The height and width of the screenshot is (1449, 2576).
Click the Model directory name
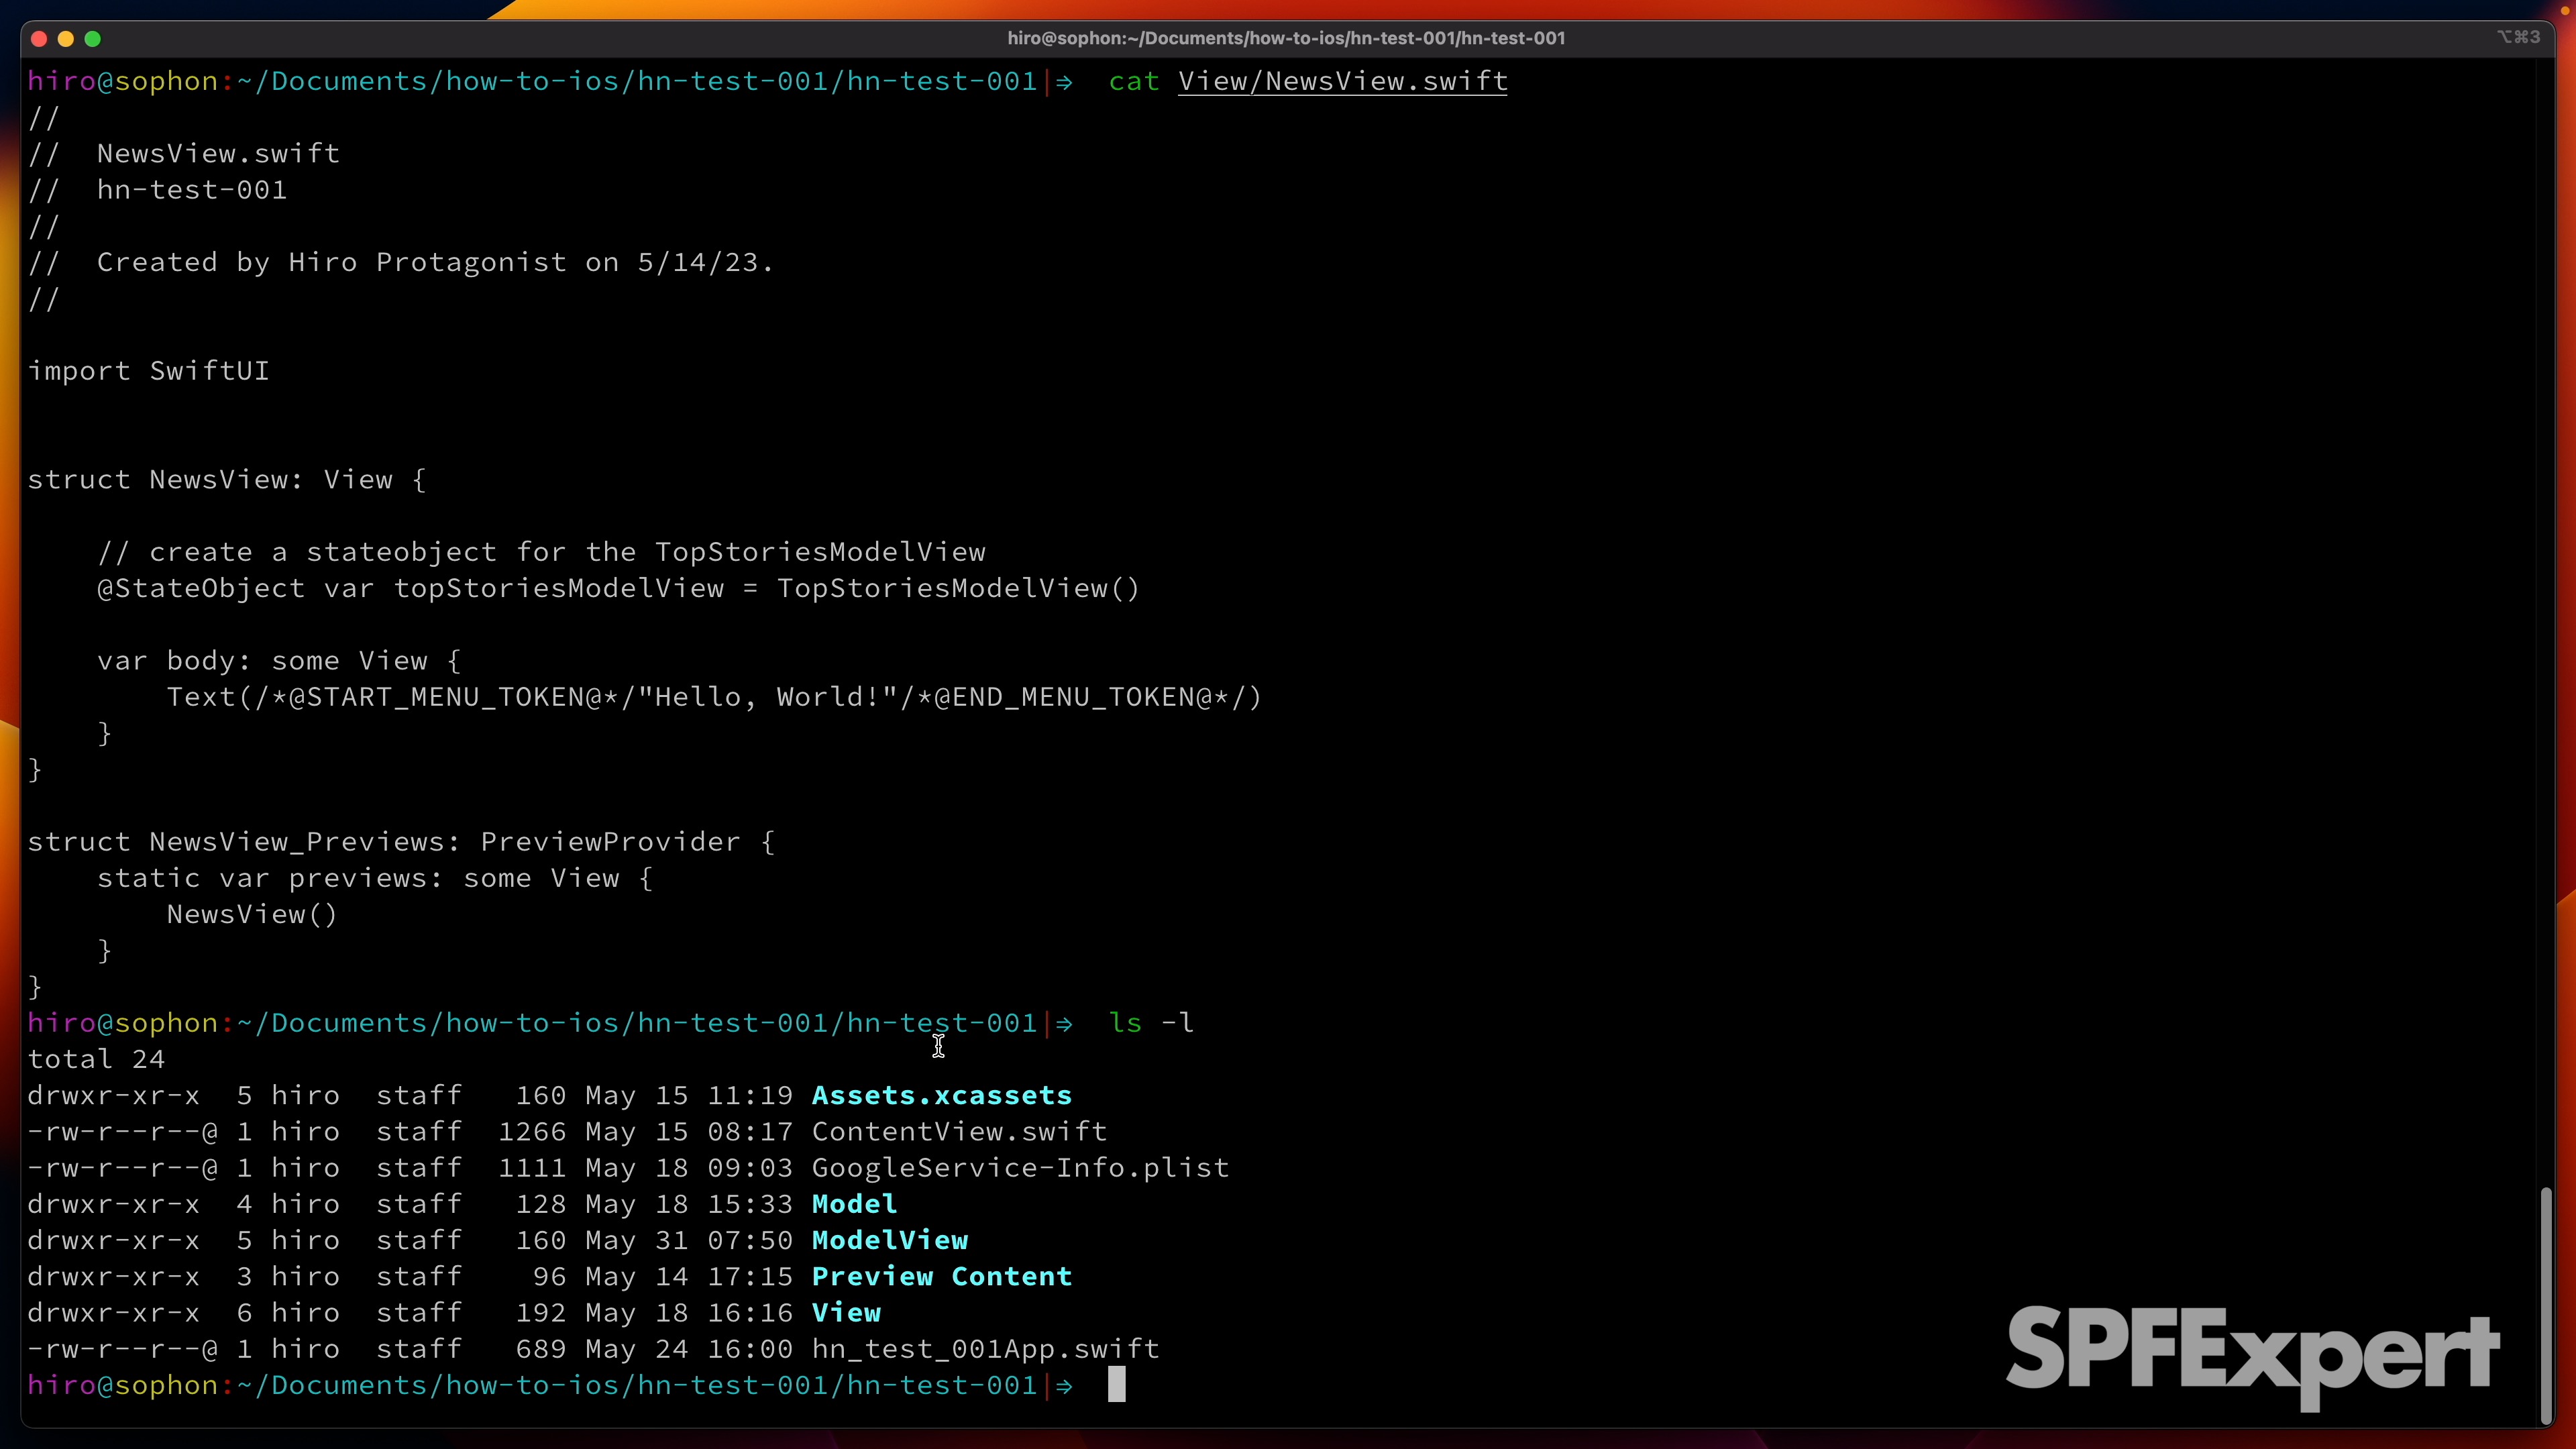click(x=855, y=1204)
